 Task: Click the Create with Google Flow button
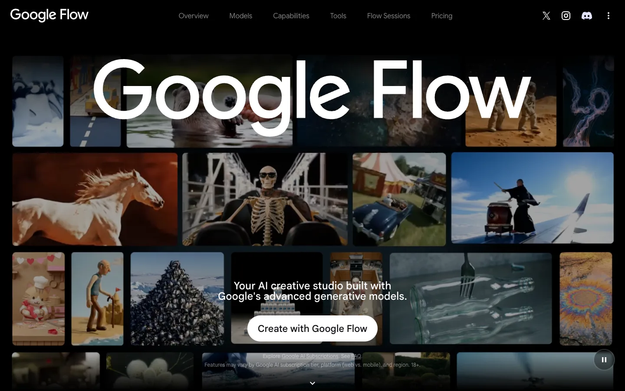[312, 328]
